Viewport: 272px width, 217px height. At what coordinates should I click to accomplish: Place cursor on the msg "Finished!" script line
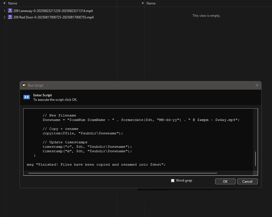click(x=96, y=164)
